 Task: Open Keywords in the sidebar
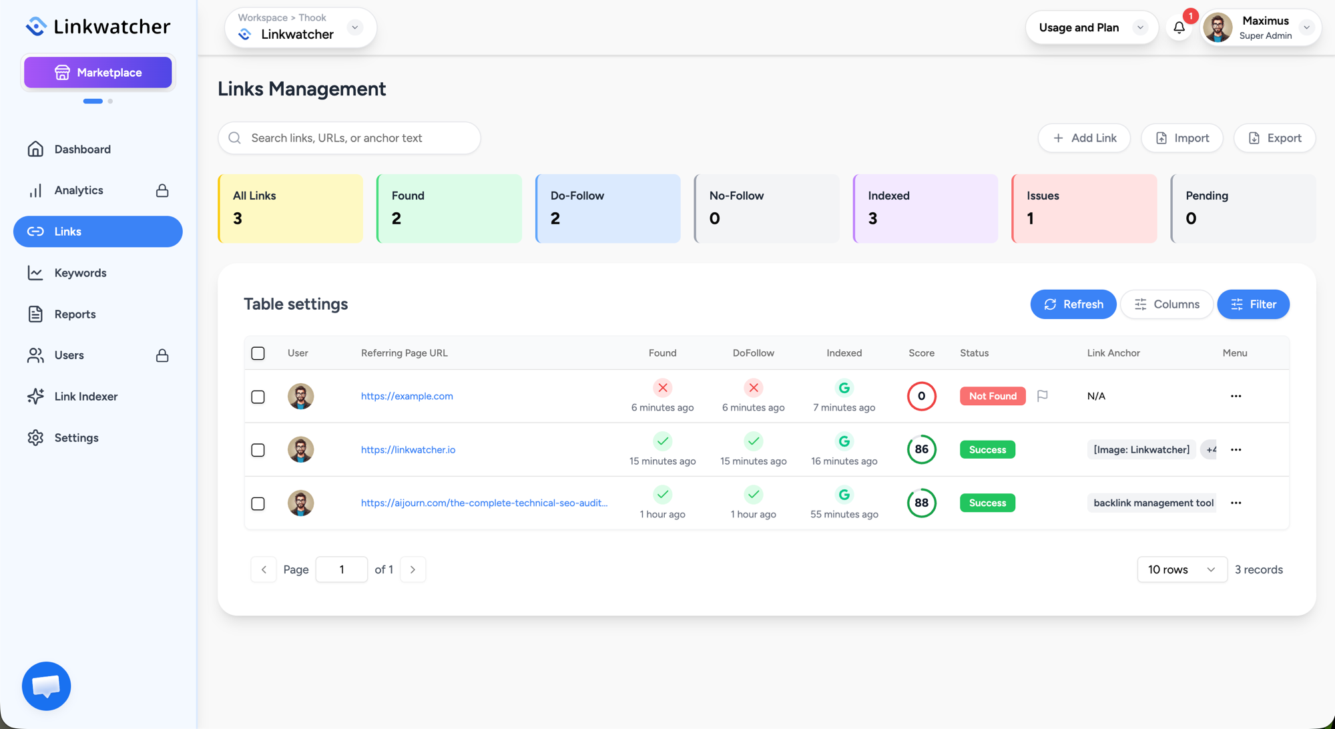click(x=98, y=273)
